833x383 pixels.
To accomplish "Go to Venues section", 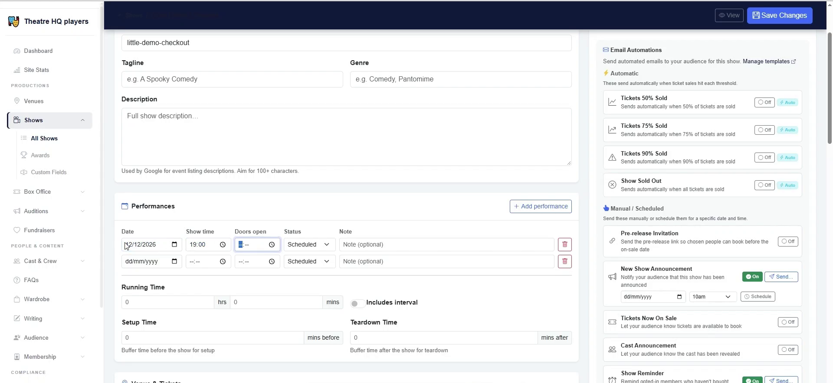I will coord(34,101).
